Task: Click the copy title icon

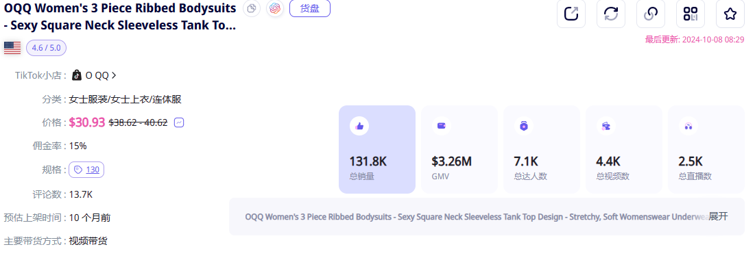Action: pyautogui.click(x=252, y=9)
